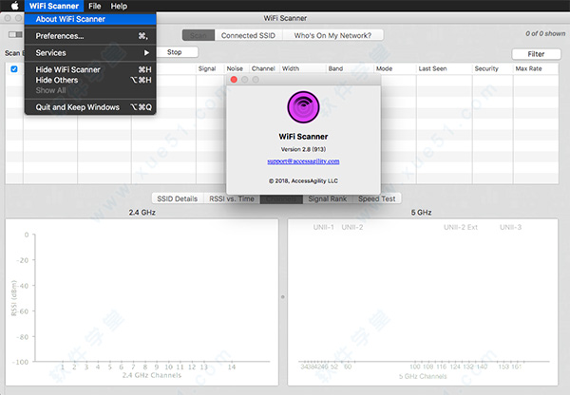The height and width of the screenshot is (395, 570).
Task: Sort by the Signal column header
Action: click(x=207, y=68)
